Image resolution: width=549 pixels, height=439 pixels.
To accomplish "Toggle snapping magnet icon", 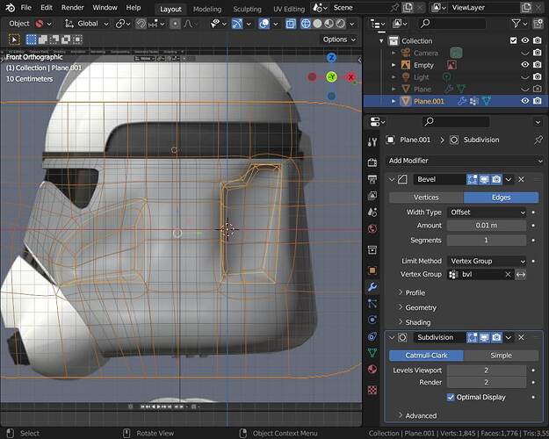I will [x=141, y=24].
